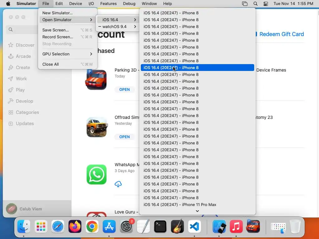Image resolution: width=319 pixels, height=239 pixels.
Task: Expand the iOS 16.4 submenu
Action: coord(118,20)
